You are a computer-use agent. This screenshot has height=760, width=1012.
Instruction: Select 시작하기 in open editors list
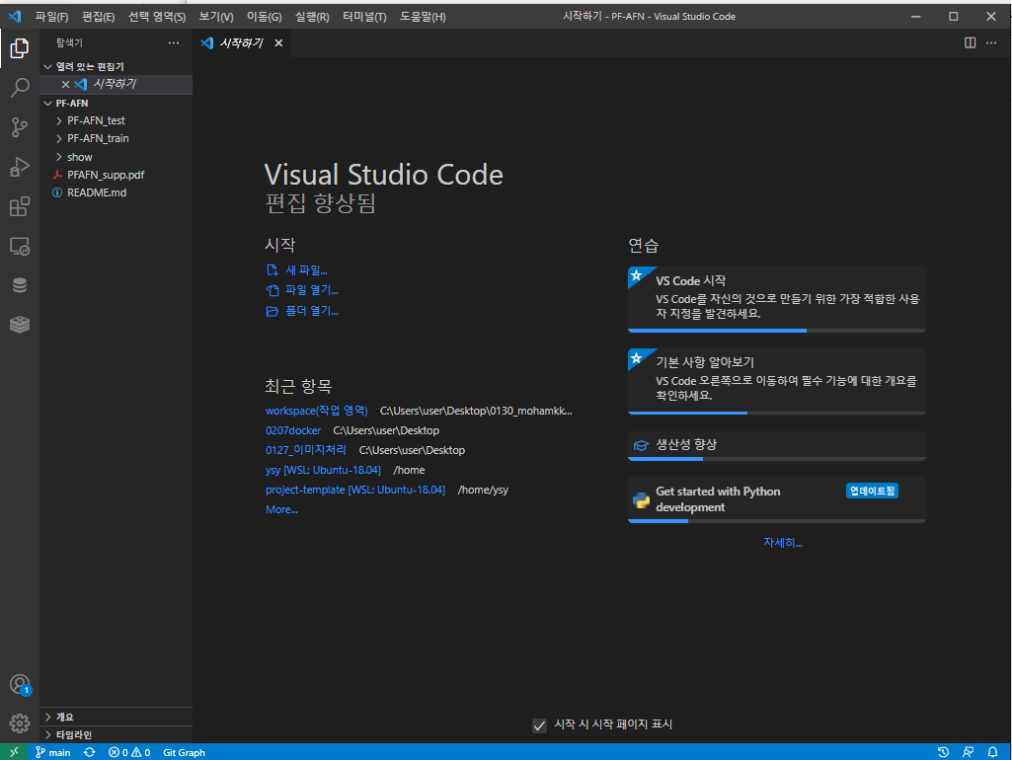(115, 84)
